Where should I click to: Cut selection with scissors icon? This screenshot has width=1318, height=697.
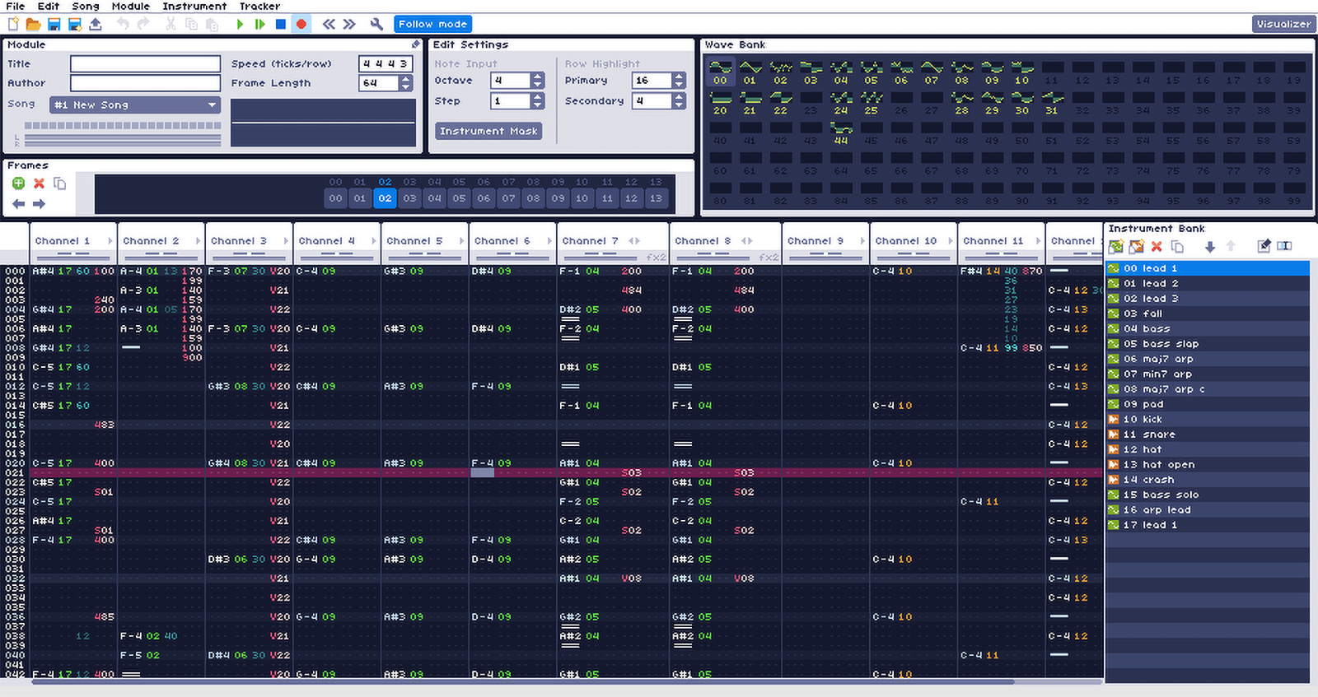171,24
